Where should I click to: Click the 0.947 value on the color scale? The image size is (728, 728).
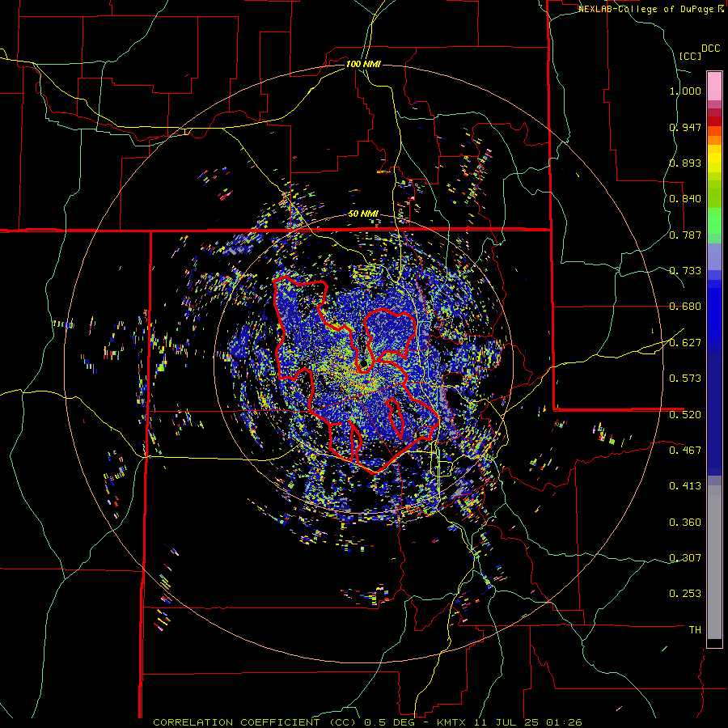point(685,127)
